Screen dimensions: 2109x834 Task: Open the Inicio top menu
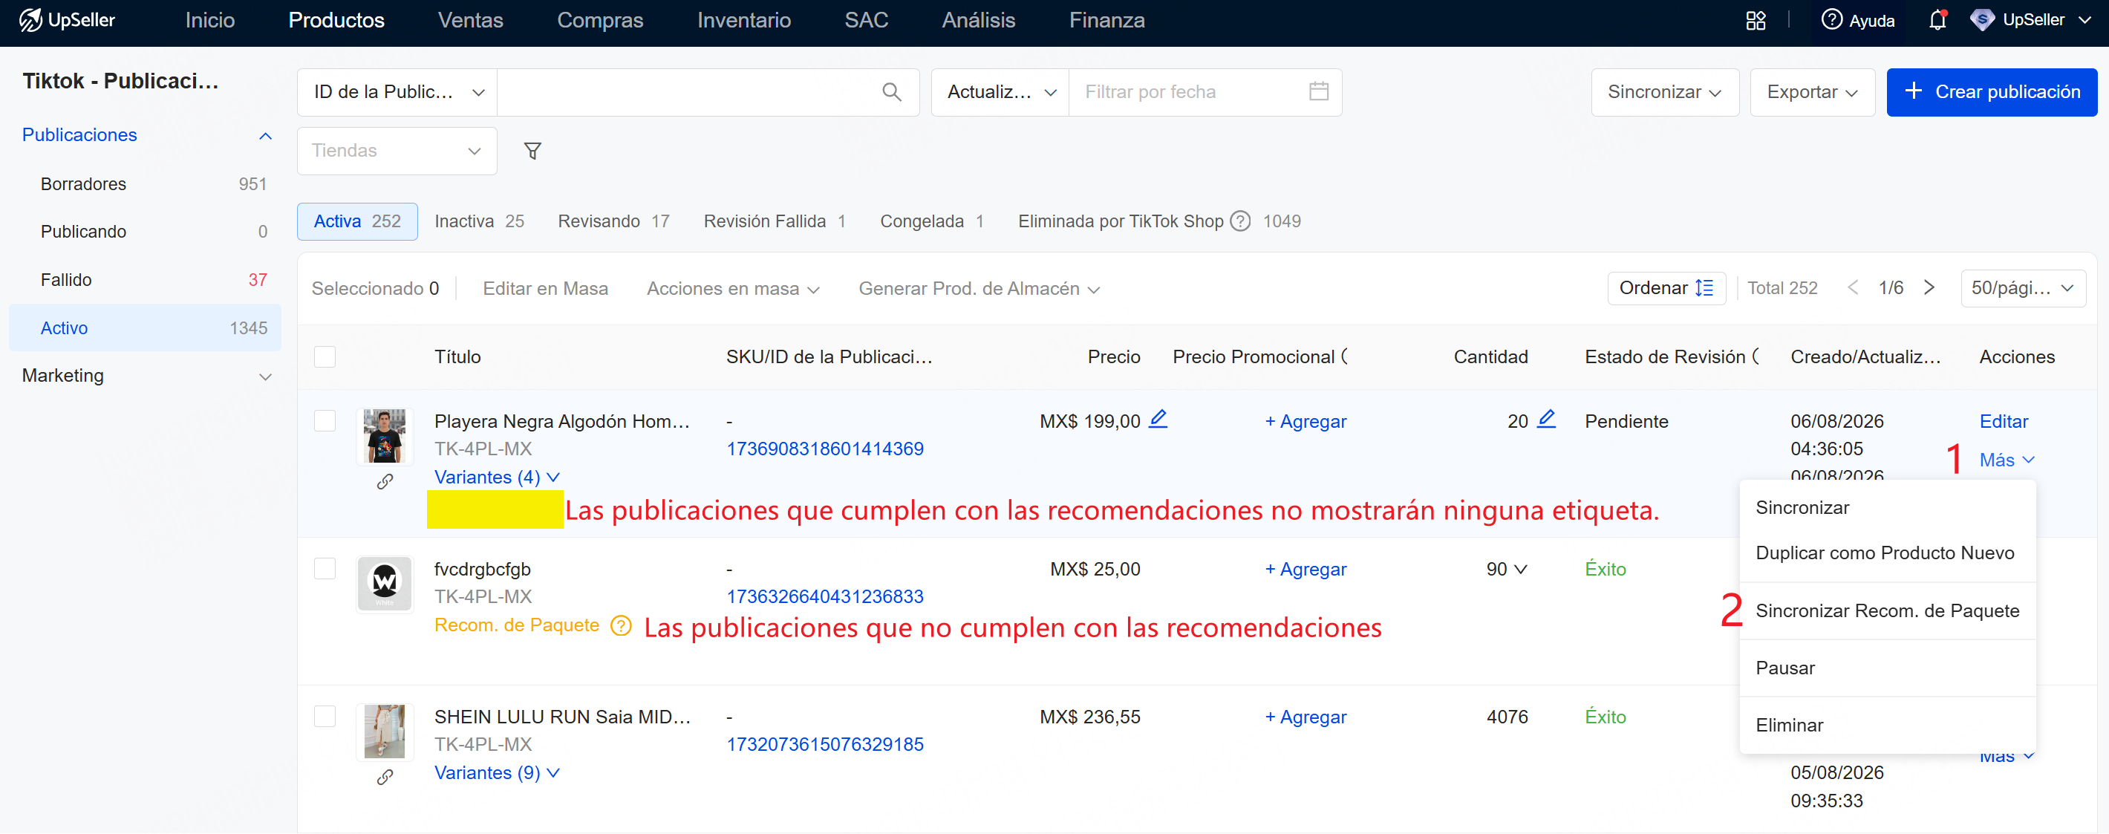(209, 21)
